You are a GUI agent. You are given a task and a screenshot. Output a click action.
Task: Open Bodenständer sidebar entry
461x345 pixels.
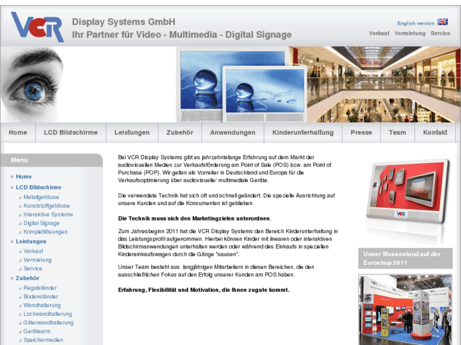(x=41, y=296)
